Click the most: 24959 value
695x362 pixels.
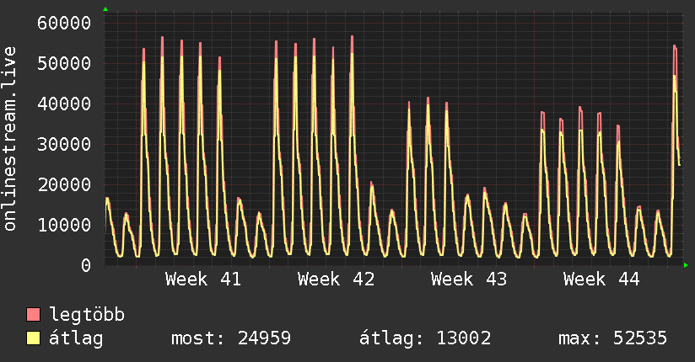click(231, 338)
